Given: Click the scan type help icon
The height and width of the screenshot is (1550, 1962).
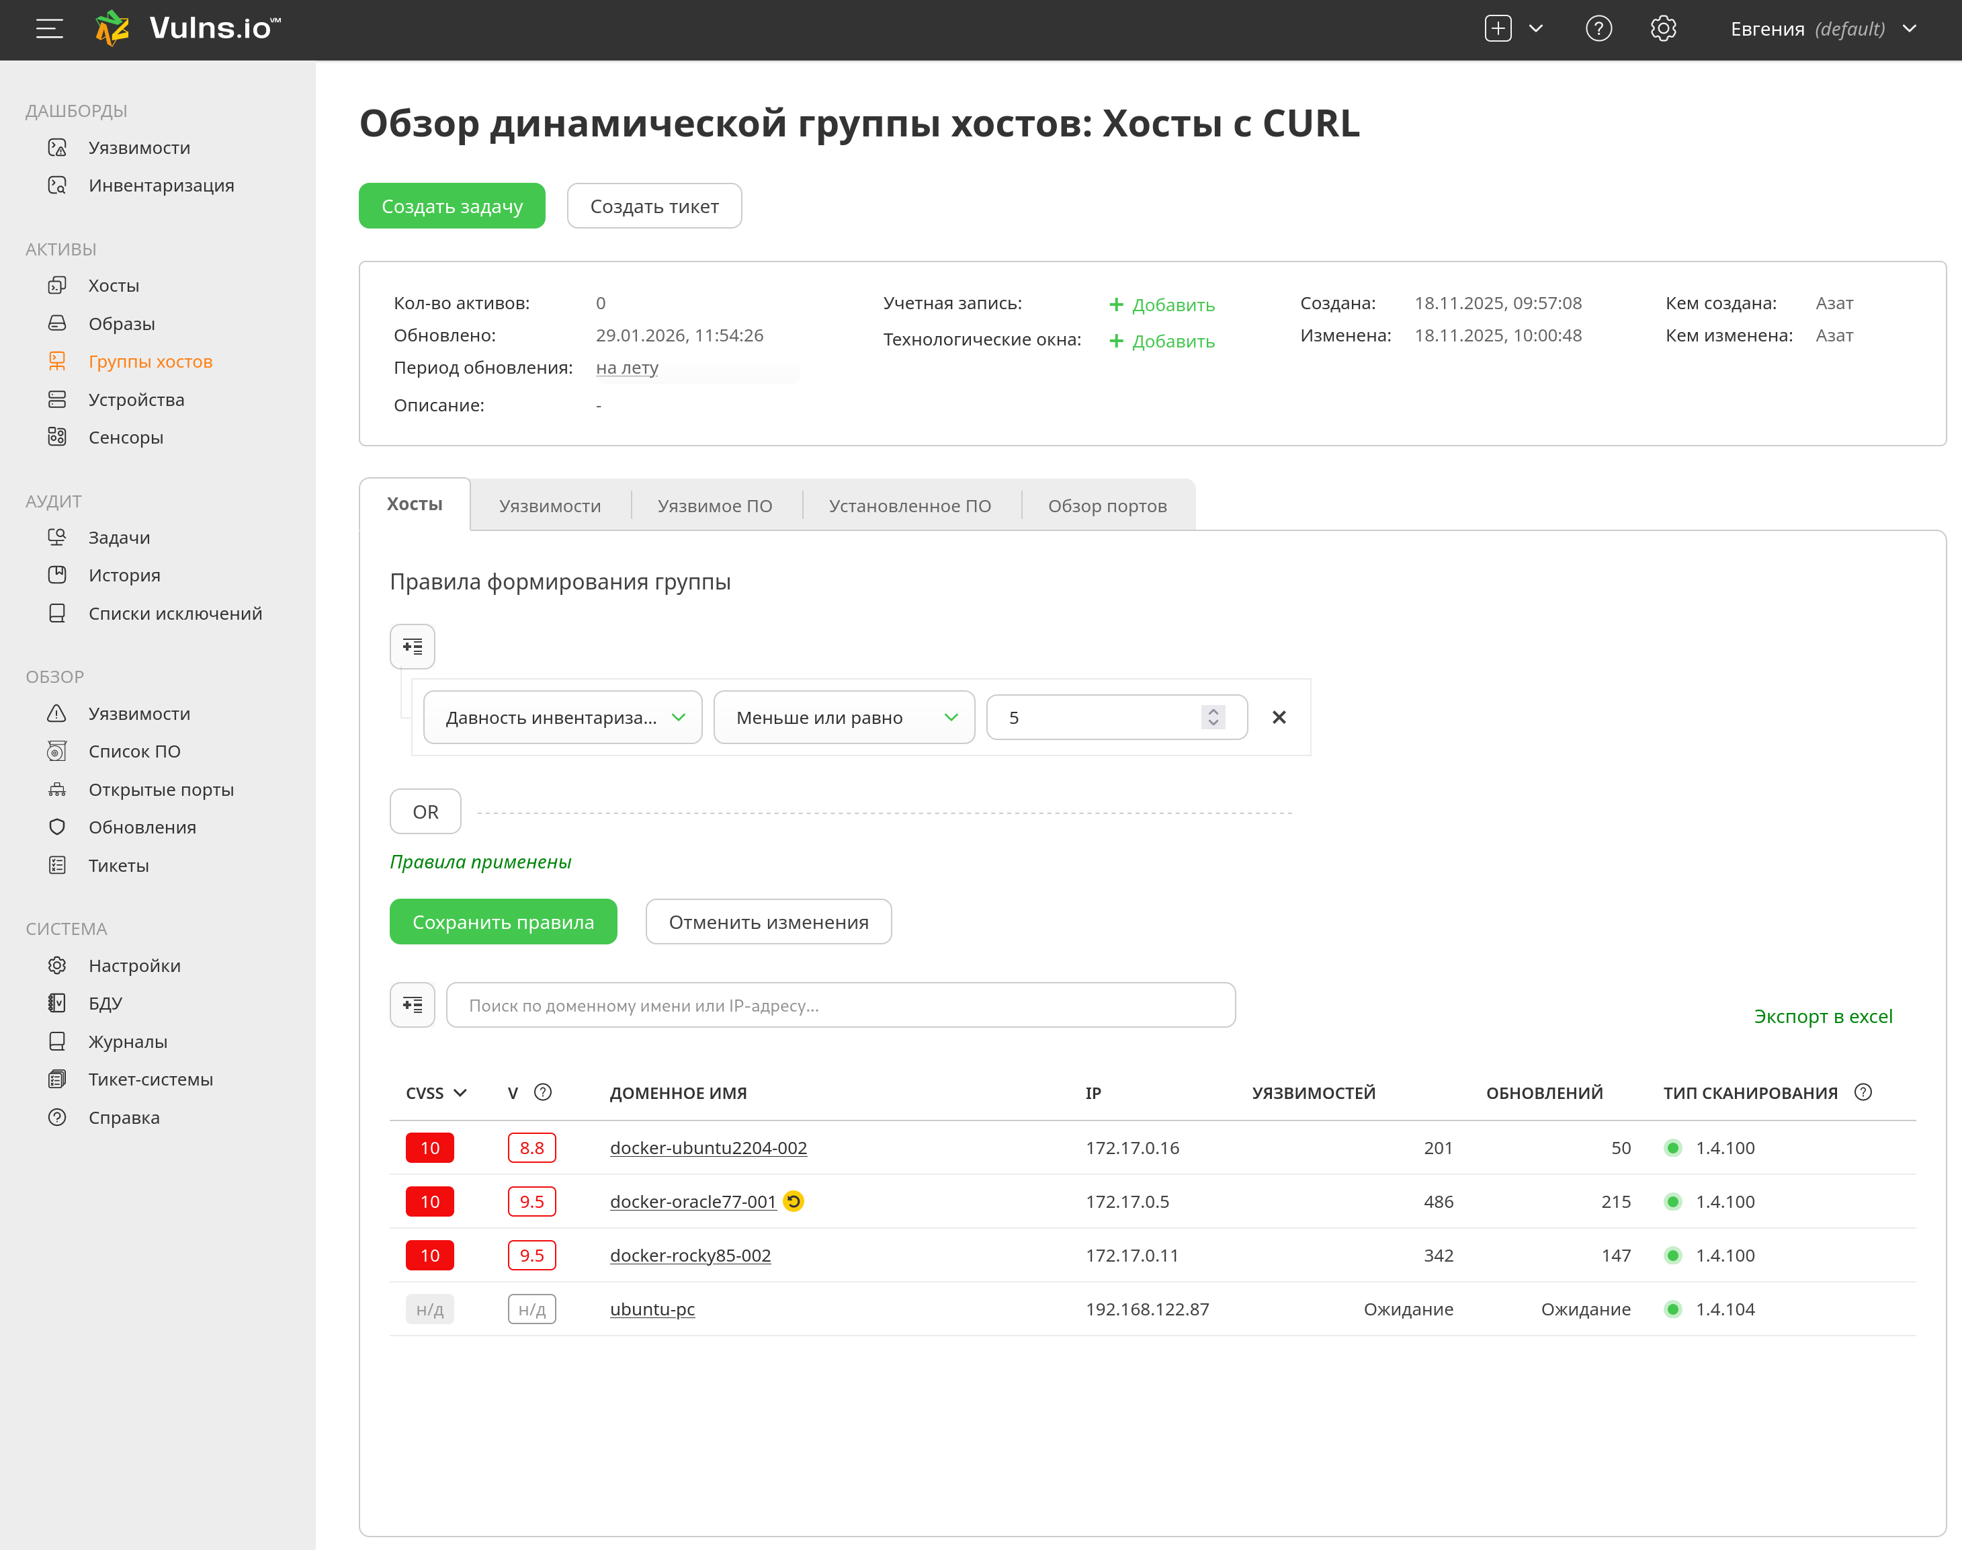Looking at the screenshot, I should pos(1863,1093).
